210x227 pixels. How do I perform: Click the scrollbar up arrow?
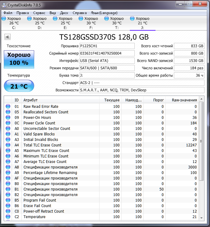tap(201, 99)
